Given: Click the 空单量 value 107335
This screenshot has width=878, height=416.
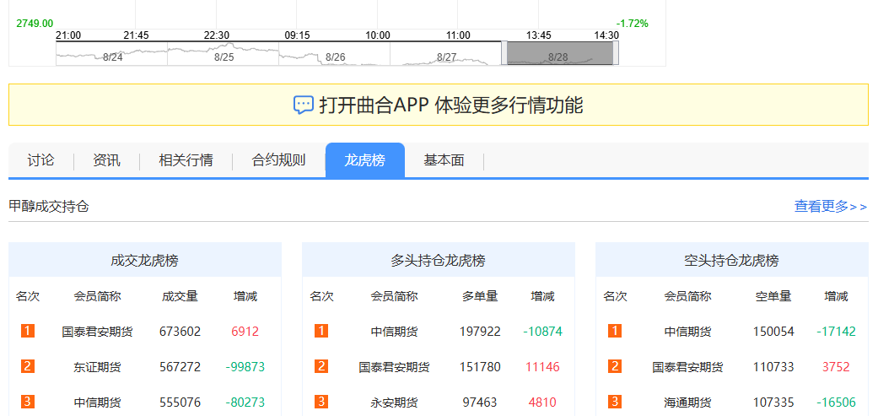Looking at the screenshot, I should [x=773, y=402].
